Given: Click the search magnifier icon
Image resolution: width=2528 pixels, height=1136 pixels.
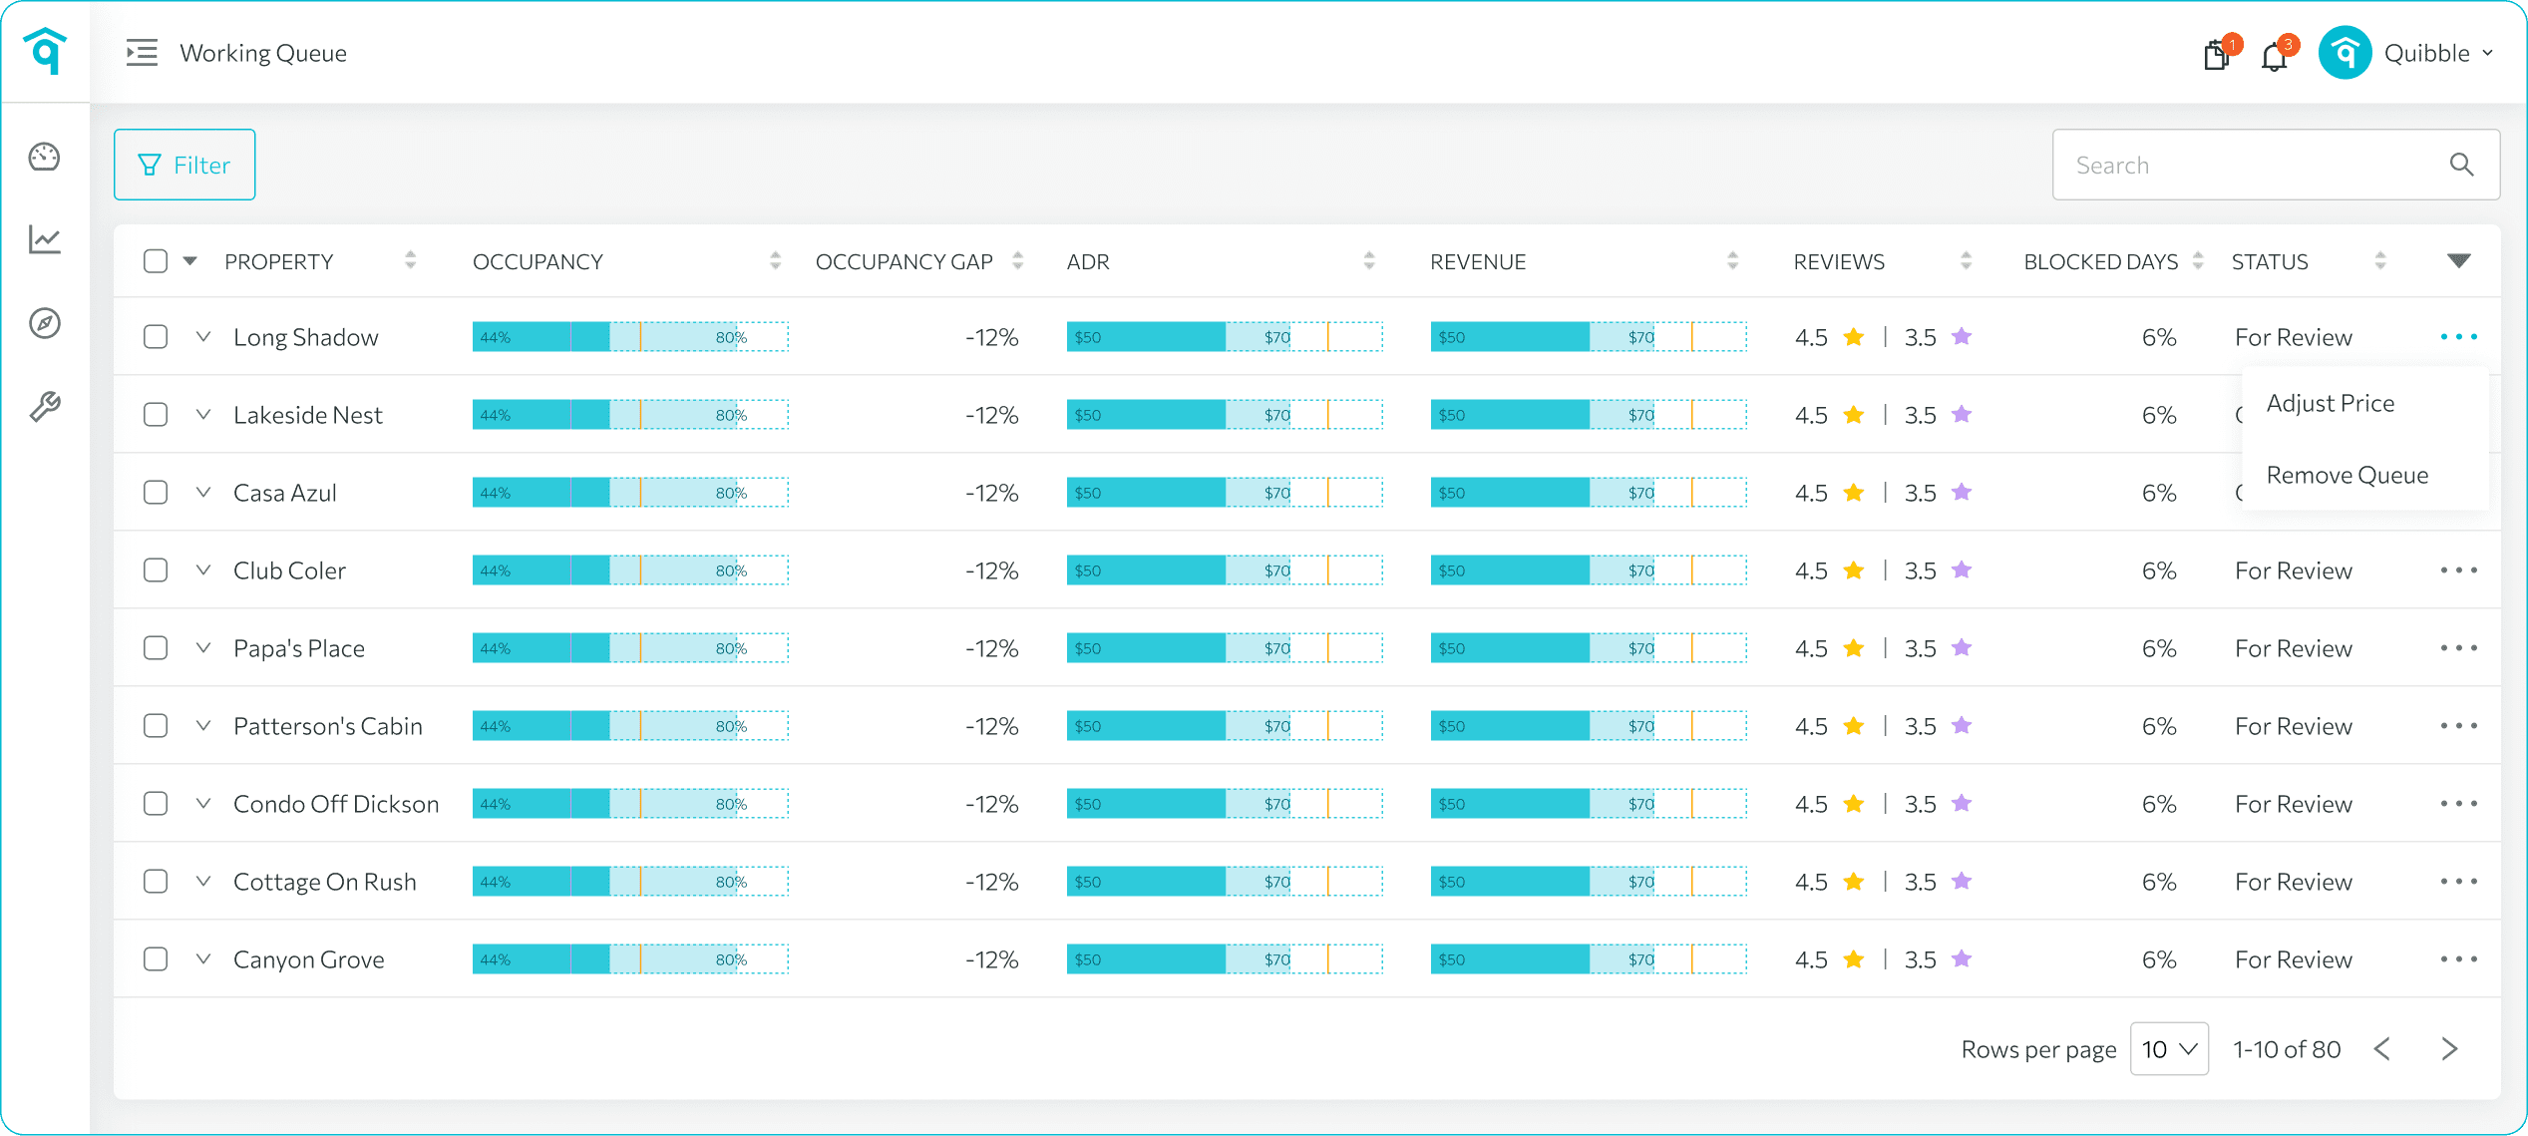Looking at the screenshot, I should 2461,165.
